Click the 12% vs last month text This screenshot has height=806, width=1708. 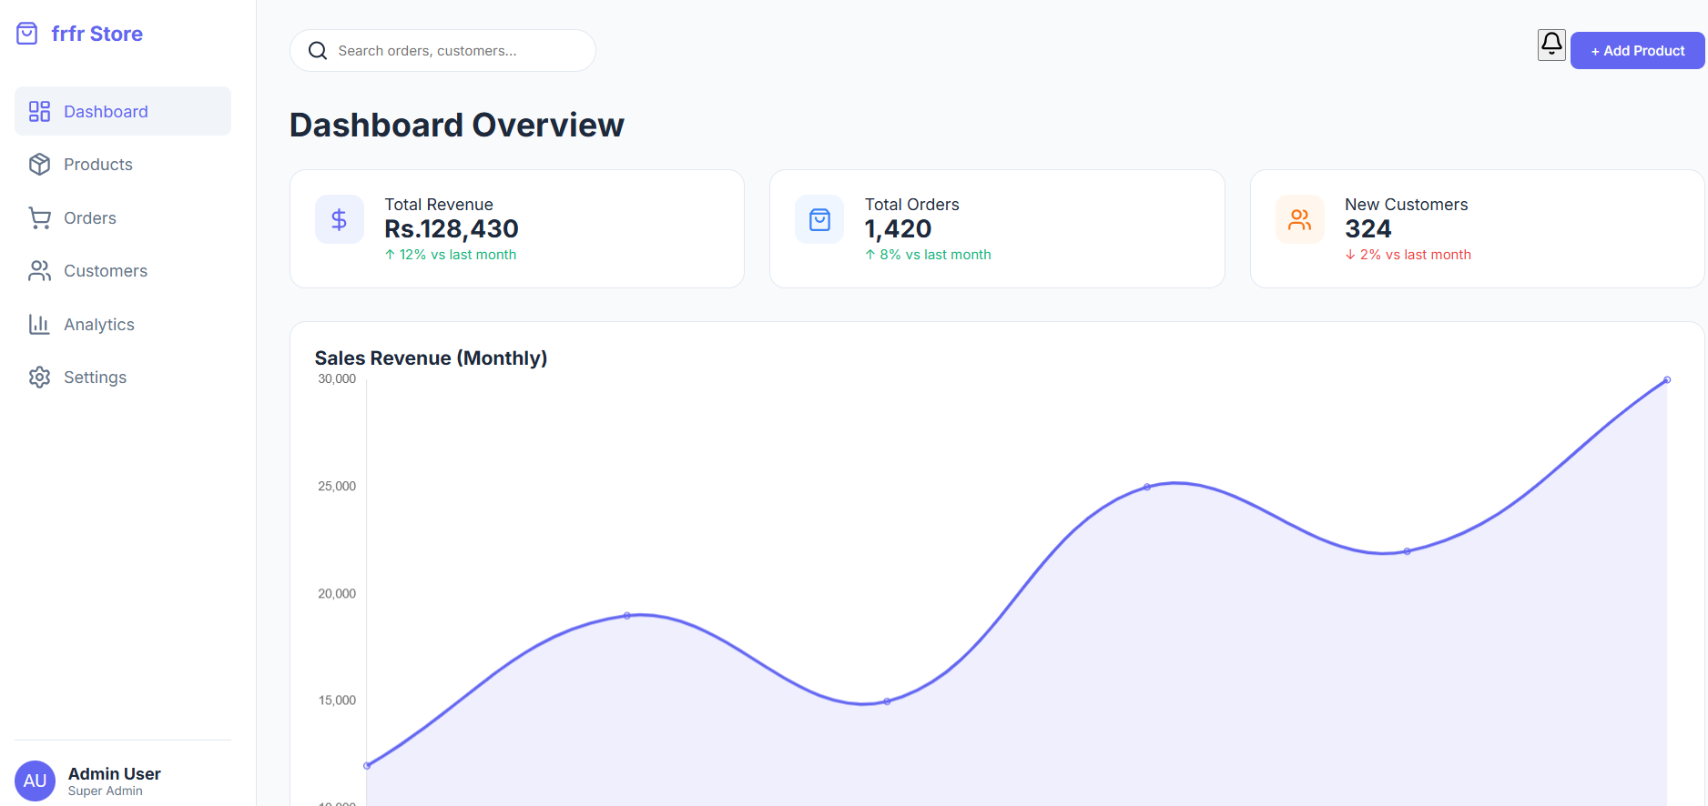pos(451,255)
